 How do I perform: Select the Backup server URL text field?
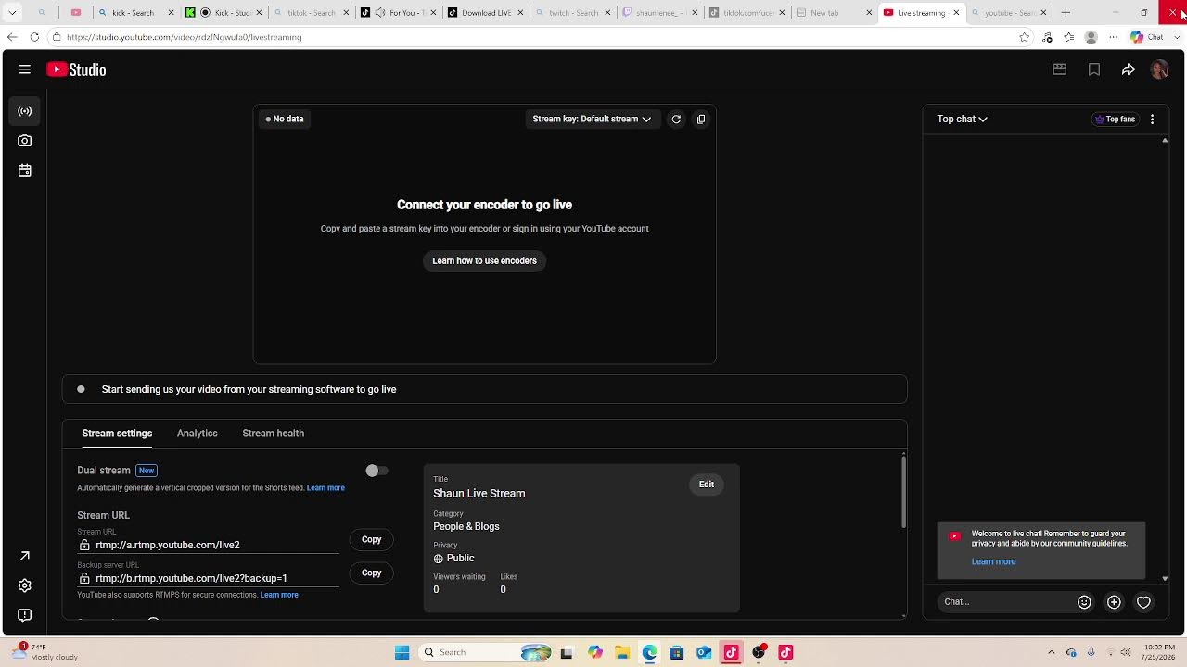click(x=209, y=578)
